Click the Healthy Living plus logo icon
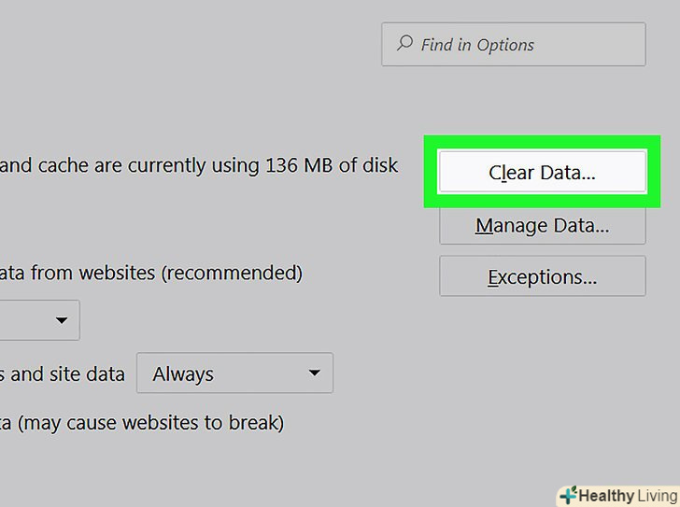Screen dimensions: 680x507 click(x=567, y=496)
